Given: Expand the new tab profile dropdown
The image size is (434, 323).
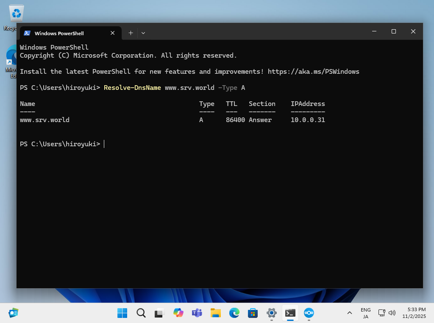Looking at the screenshot, I should (x=143, y=33).
